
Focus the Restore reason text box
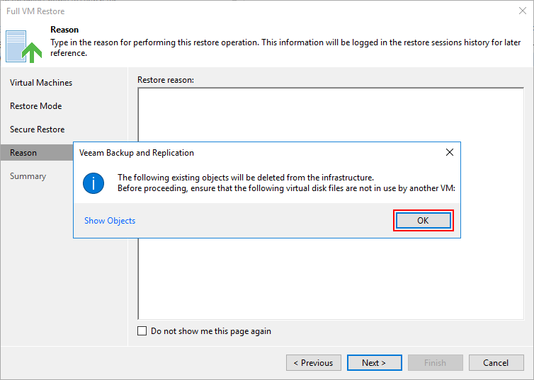click(x=331, y=279)
